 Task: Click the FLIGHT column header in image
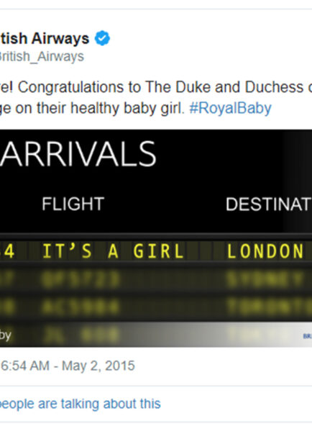pyautogui.click(x=73, y=204)
